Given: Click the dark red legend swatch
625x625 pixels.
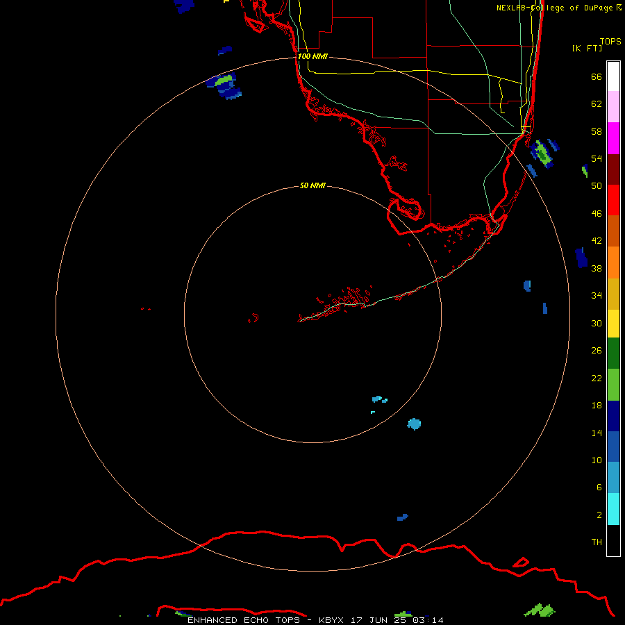Looking at the screenshot, I should coord(613,169).
